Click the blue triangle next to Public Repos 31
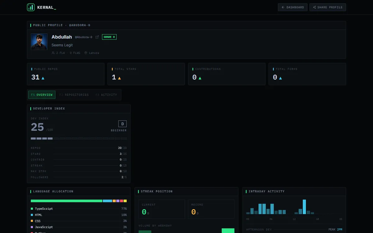Viewport: 373px width, 233px height. [x=43, y=78]
